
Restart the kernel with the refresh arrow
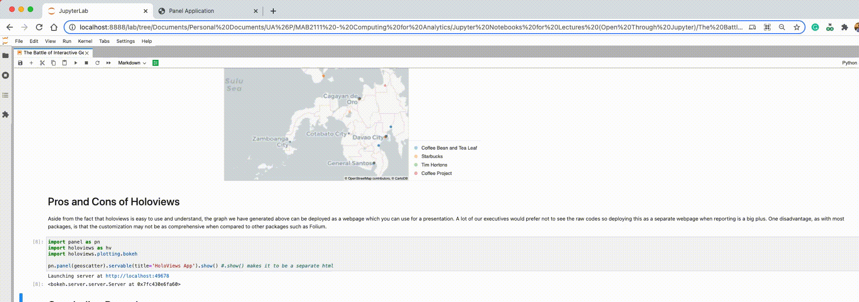(x=97, y=63)
